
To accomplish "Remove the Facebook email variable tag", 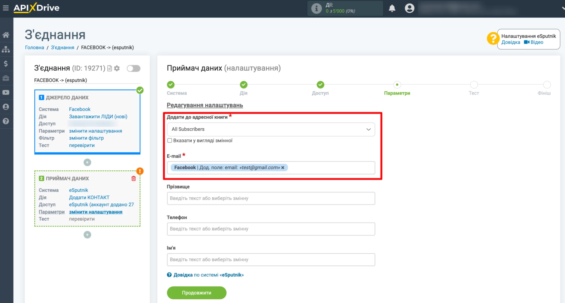I will pyautogui.click(x=283, y=168).
